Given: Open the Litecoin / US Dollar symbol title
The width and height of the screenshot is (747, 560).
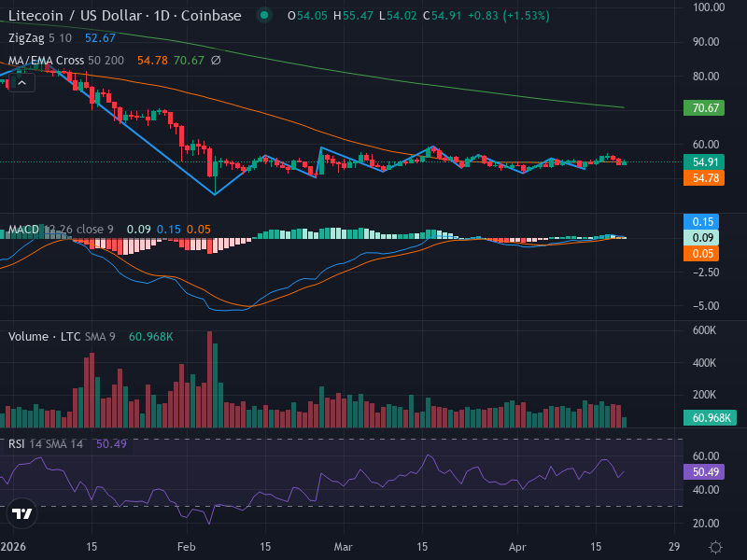Looking at the screenshot, I should coord(125,16).
